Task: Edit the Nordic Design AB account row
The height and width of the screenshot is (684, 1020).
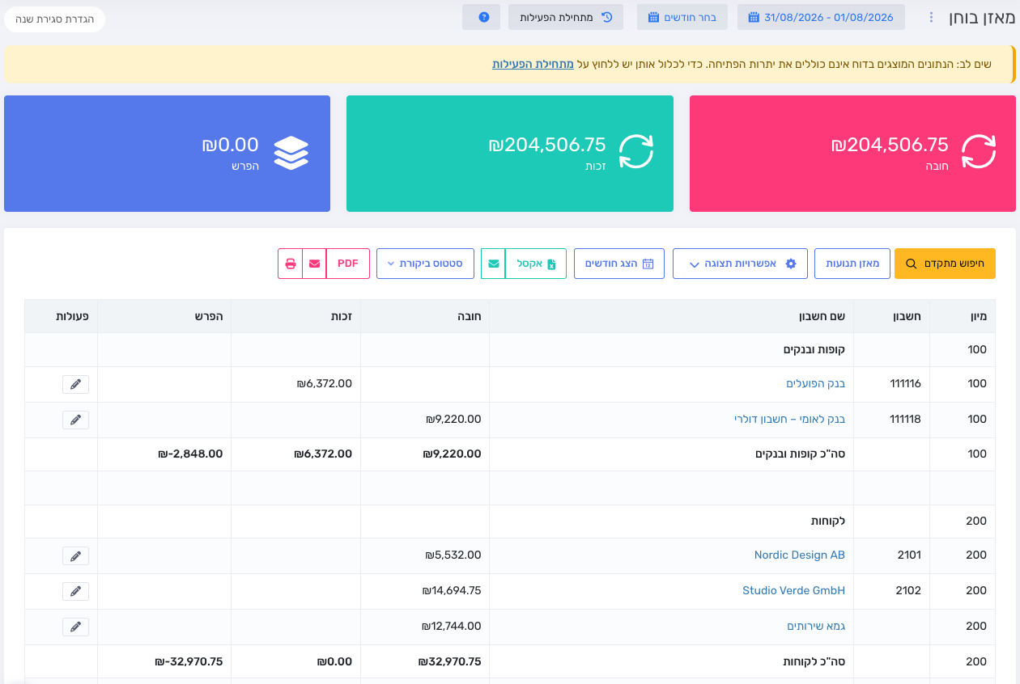Action: pyautogui.click(x=75, y=555)
